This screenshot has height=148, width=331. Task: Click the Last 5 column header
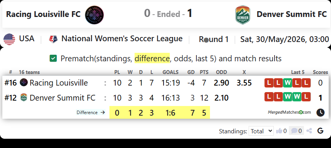coord(298,72)
